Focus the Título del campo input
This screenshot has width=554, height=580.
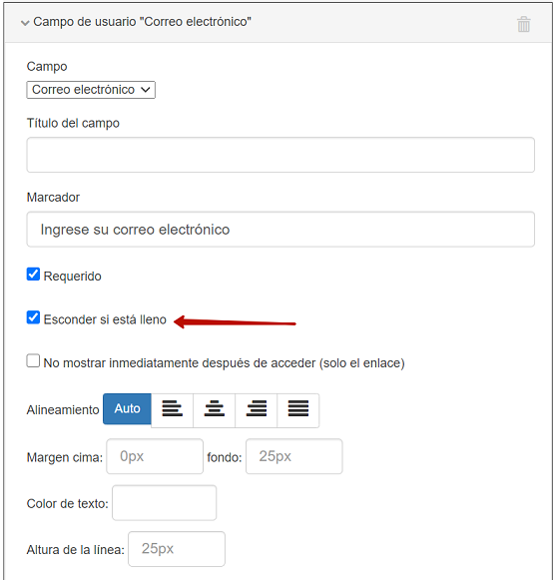pyautogui.click(x=280, y=155)
